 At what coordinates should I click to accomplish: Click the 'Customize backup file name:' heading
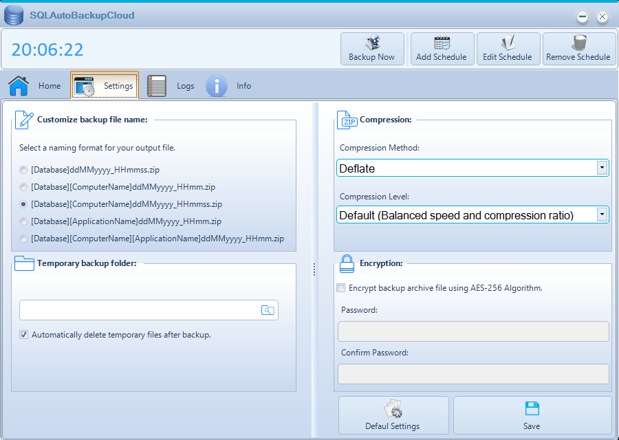click(x=92, y=120)
